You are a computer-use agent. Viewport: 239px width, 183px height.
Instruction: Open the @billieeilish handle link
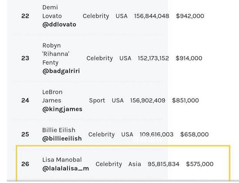click(x=62, y=138)
